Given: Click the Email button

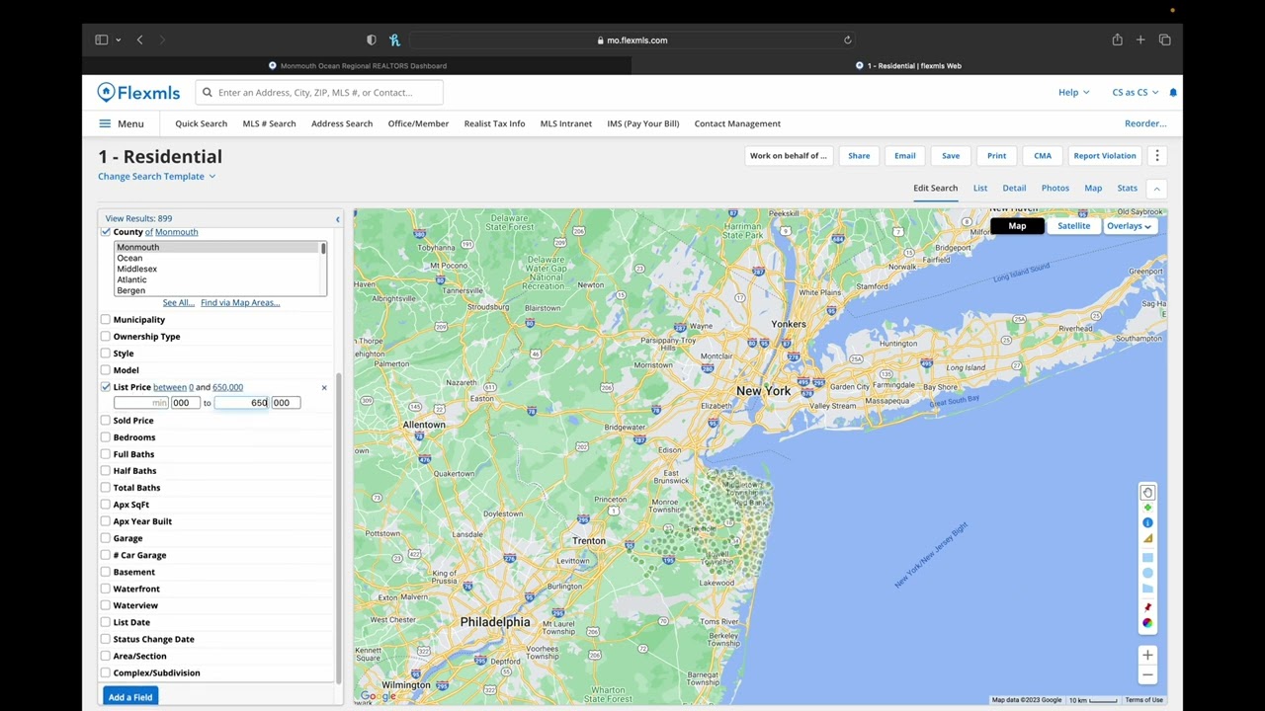Looking at the screenshot, I should pos(905,156).
